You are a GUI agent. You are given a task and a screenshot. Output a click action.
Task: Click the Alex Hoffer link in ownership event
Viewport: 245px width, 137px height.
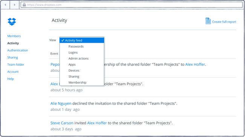[x=195, y=65]
